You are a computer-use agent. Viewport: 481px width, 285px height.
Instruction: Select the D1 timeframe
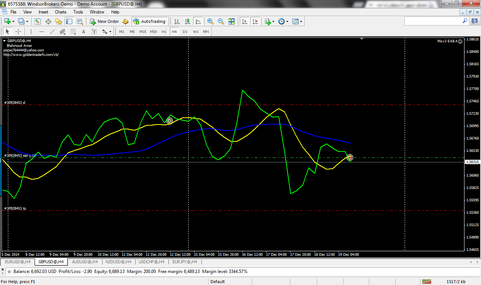click(185, 31)
